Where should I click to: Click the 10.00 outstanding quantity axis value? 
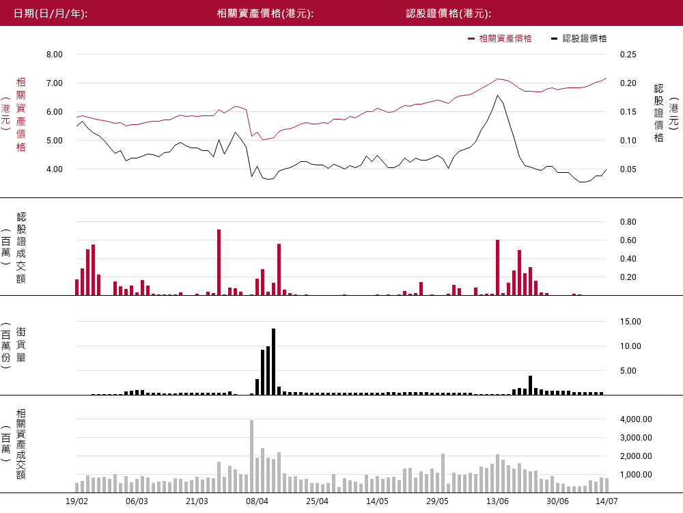[x=630, y=346]
